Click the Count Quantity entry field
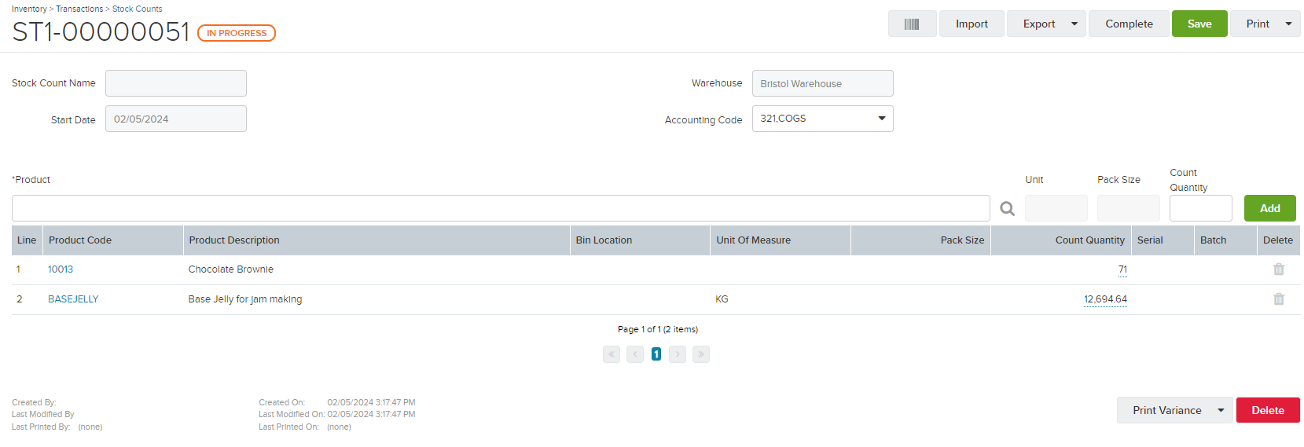This screenshot has height=447, width=1304. (1200, 208)
